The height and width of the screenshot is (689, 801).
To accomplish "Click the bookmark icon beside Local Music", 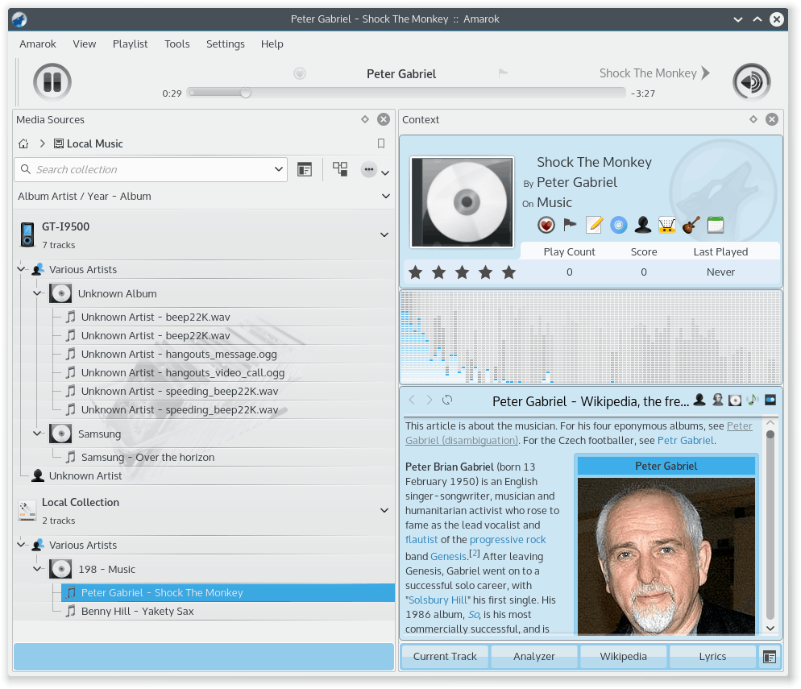I will click(380, 143).
